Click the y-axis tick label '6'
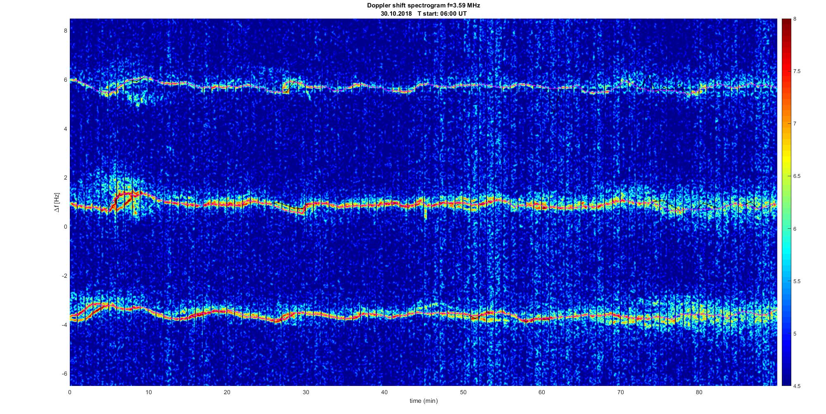This screenshot has height=414, width=826. click(x=66, y=80)
